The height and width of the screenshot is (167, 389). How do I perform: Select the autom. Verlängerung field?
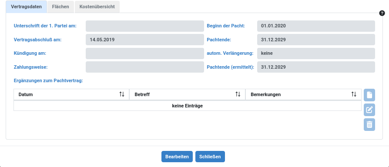(x=316, y=53)
